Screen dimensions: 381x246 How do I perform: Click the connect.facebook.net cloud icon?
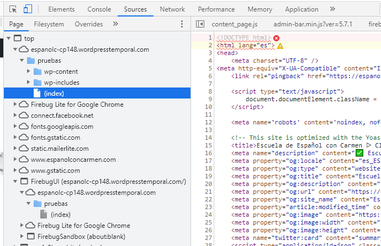[x=24, y=115]
